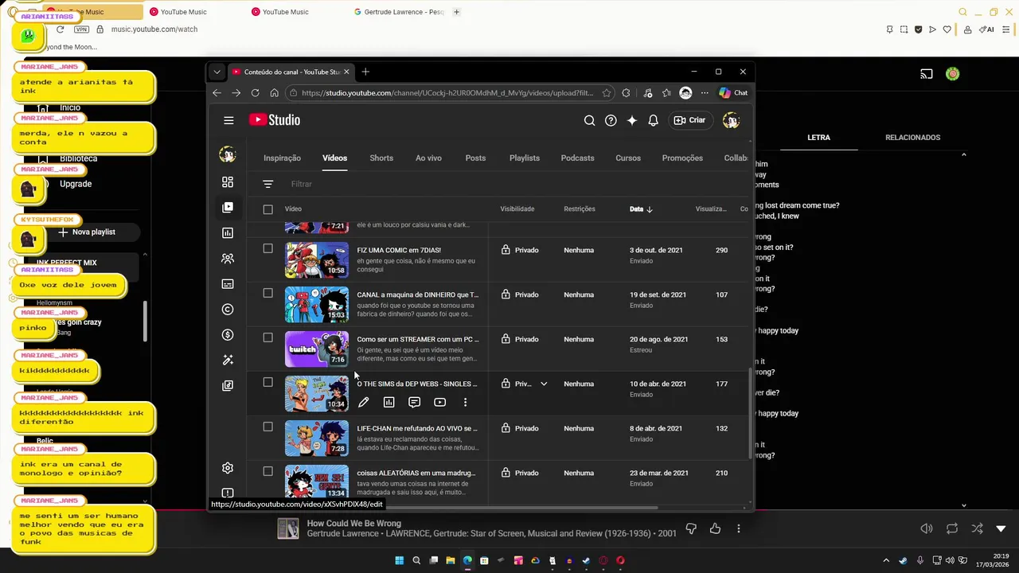Image resolution: width=1019 pixels, height=573 pixels.
Task: Open analytics icon on THE SIMS video row
Action: (388, 403)
